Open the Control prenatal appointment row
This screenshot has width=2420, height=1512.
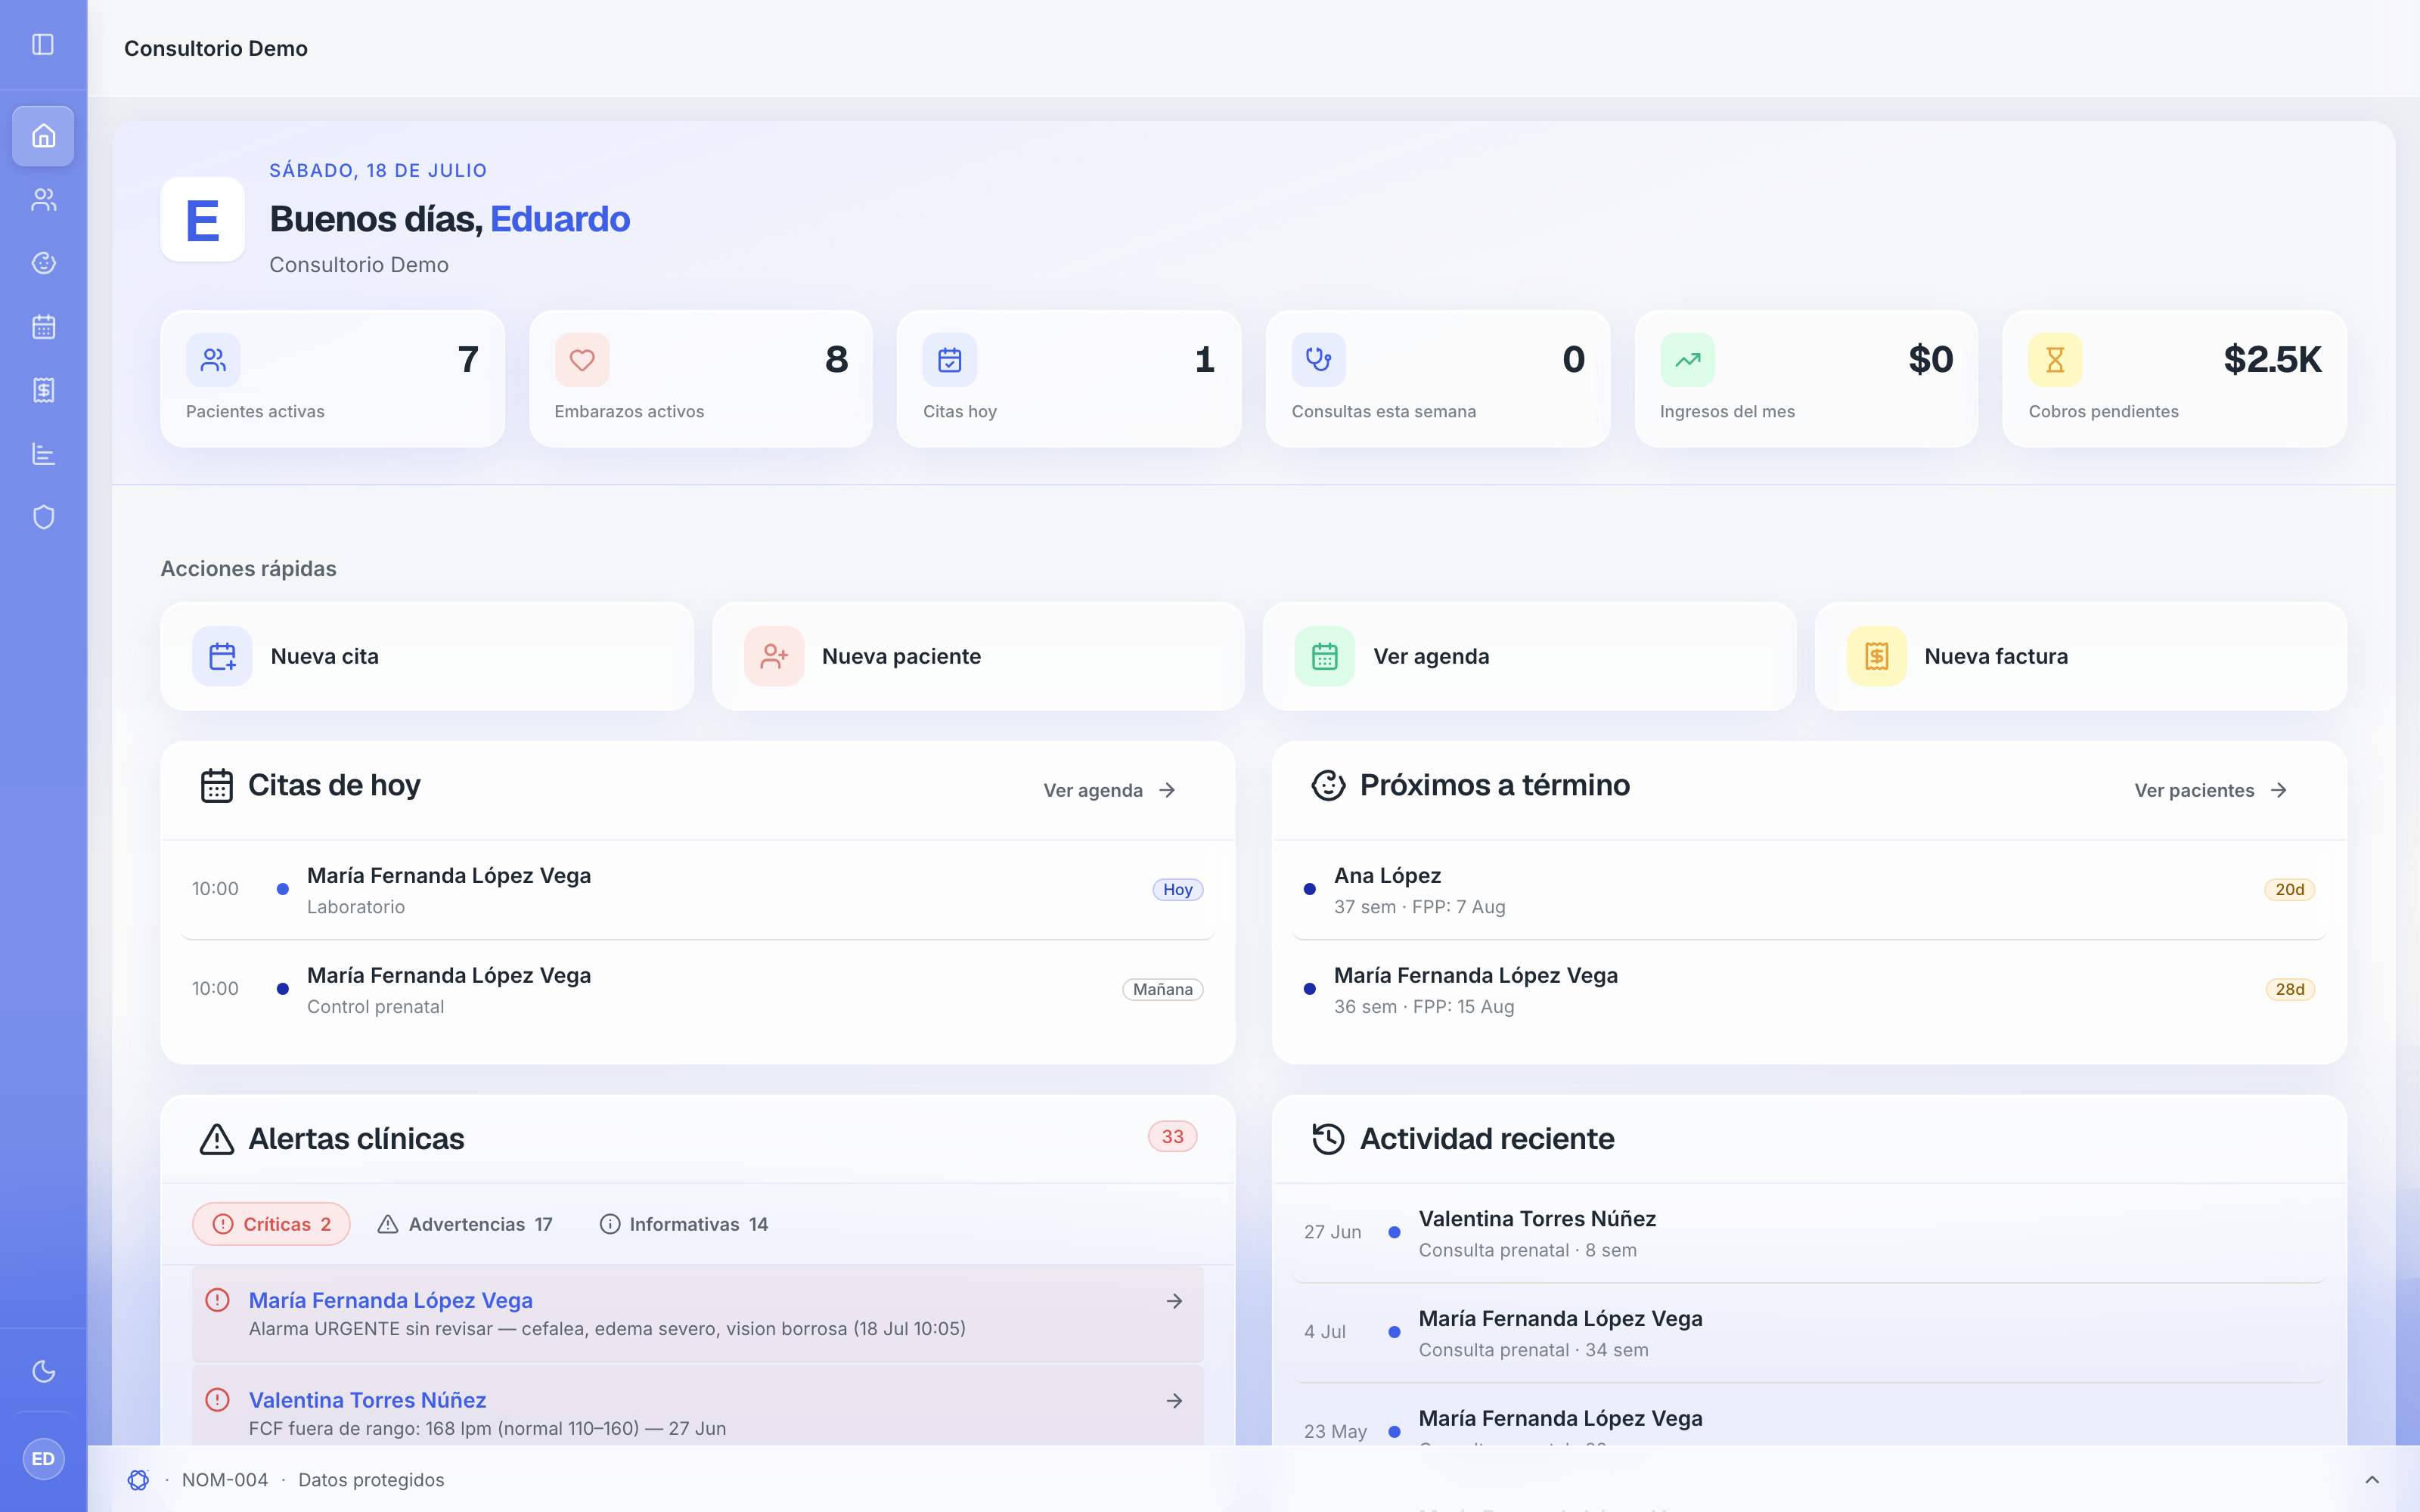(x=697, y=990)
